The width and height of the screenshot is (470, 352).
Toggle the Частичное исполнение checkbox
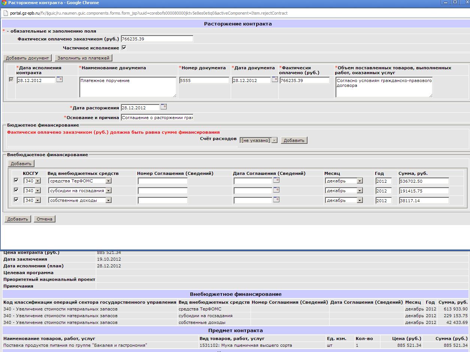(x=124, y=48)
